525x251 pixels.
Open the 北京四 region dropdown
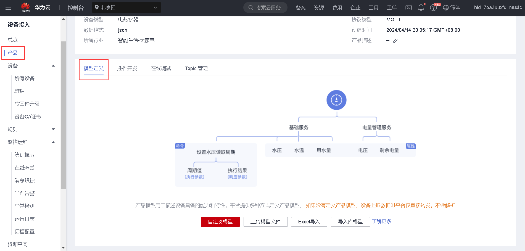[126, 7]
